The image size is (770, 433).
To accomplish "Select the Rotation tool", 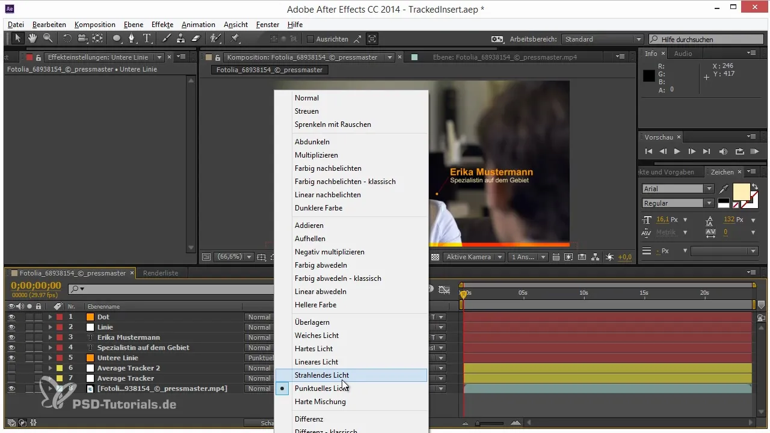I will click(67, 38).
